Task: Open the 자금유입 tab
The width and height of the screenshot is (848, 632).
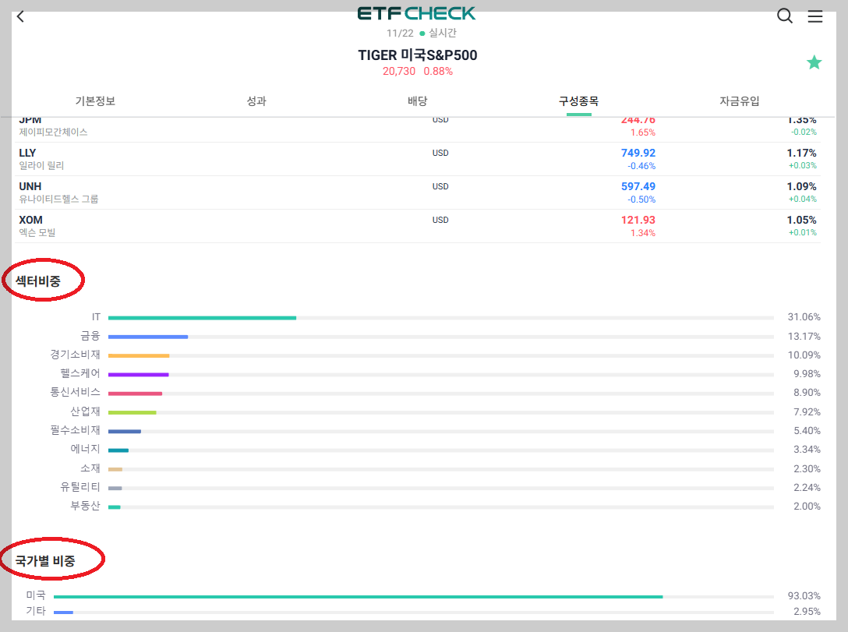Action: pyautogui.click(x=740, y=101)
